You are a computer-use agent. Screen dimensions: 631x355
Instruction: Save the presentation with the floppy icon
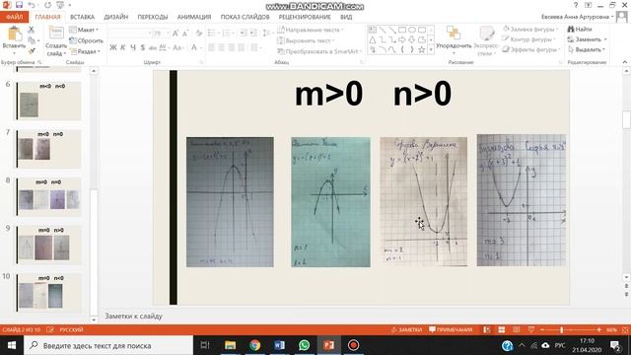click(x=19, y=5)
